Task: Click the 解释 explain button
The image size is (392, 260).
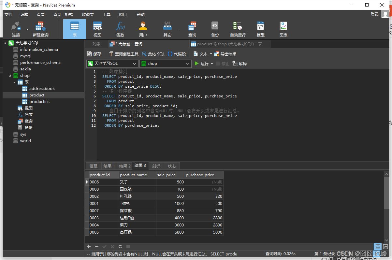Action: tap(240, 64)
